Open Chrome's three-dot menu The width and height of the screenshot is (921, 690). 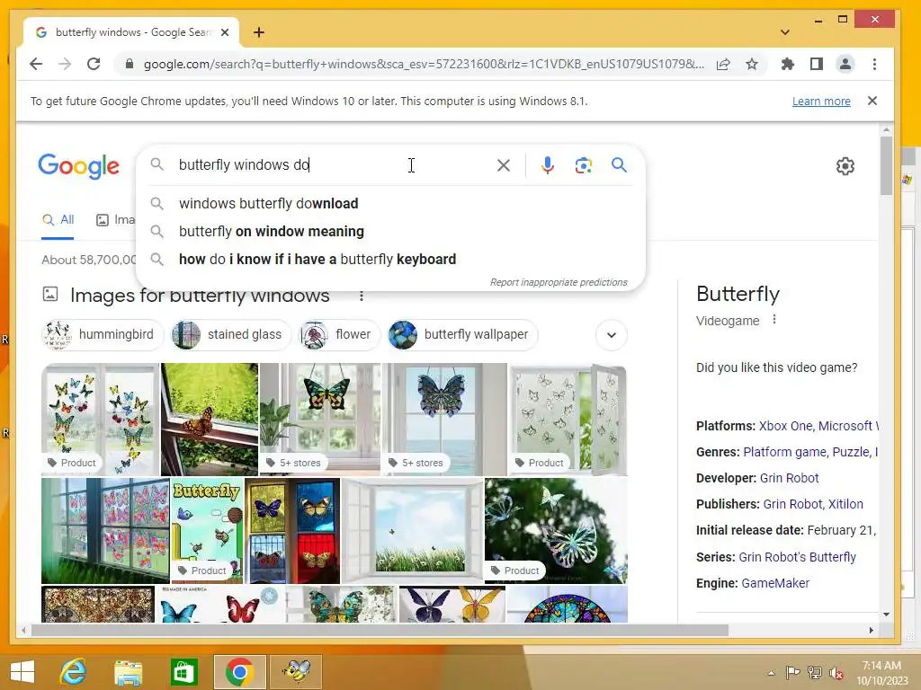(874, 64)
